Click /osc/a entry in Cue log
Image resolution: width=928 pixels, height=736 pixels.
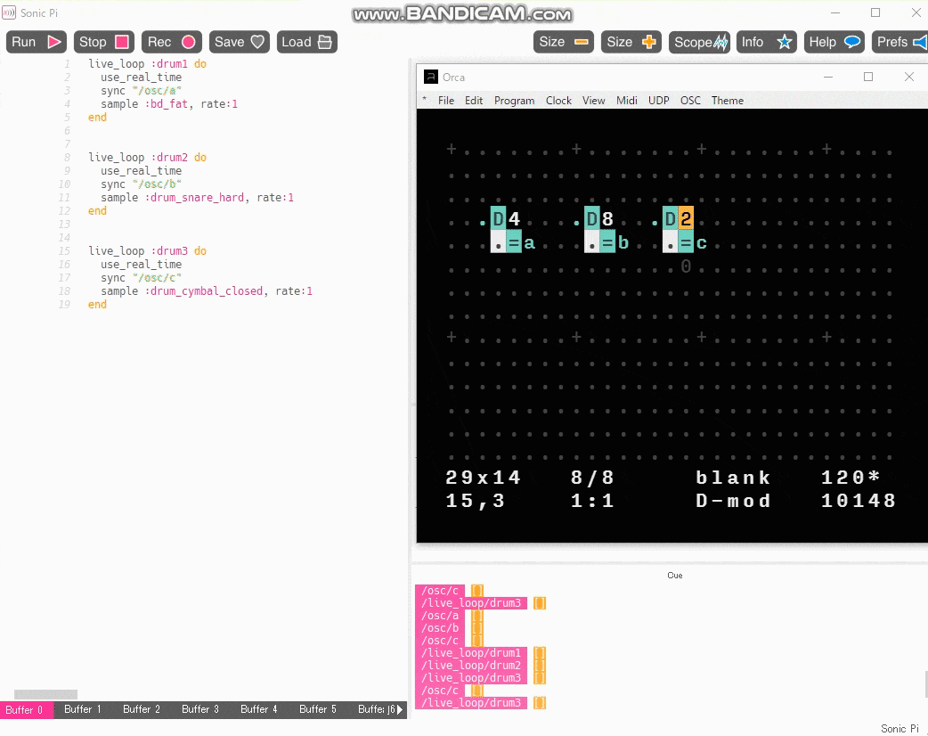click(440, 616)
